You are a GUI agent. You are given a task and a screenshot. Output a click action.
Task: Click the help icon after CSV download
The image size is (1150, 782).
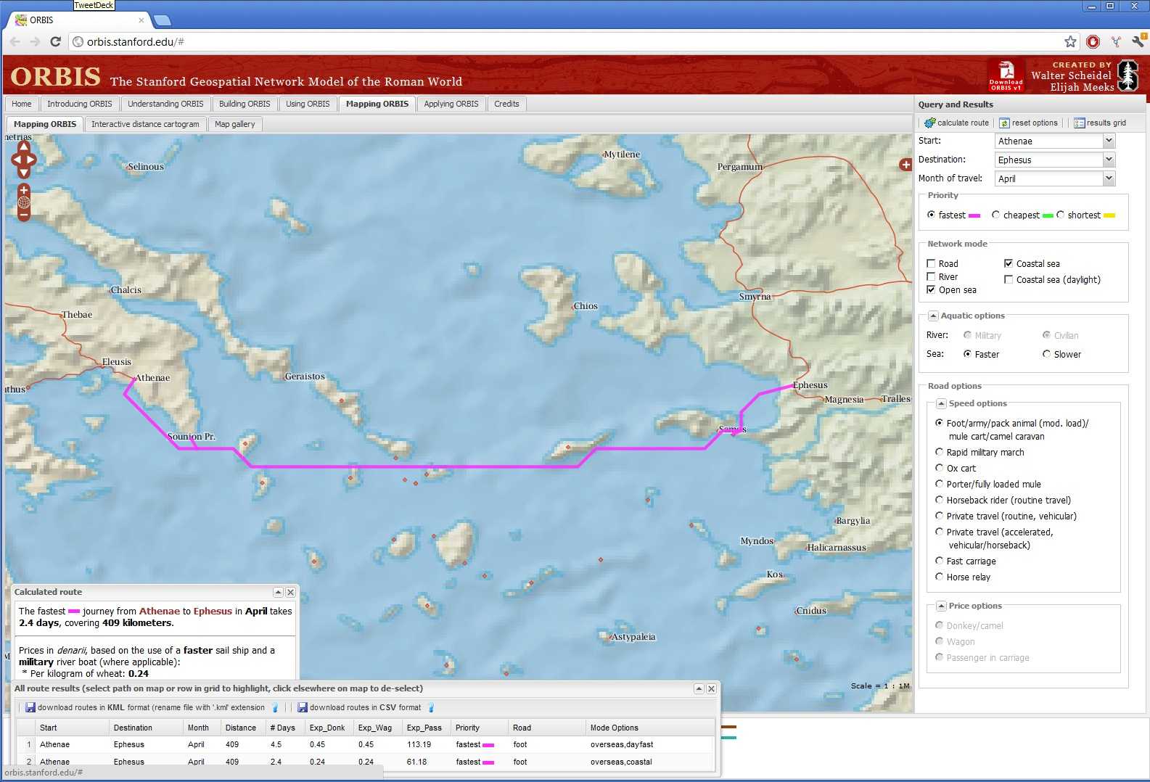click(431, 707)
